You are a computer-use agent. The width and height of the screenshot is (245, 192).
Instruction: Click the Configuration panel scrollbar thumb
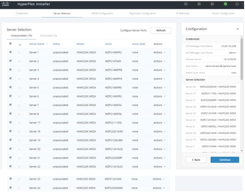click(242, 59)
